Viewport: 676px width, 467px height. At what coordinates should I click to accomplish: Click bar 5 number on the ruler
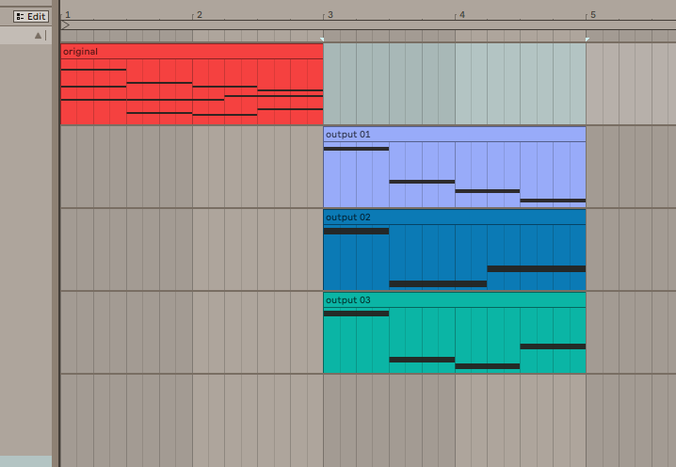click(x=593, y=15)
